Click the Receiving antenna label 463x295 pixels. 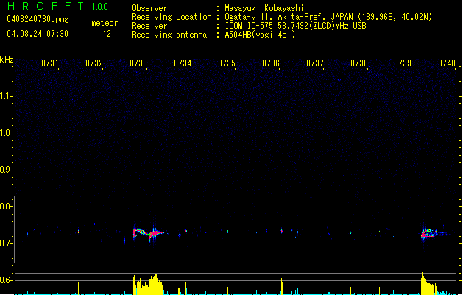tap(169, 35)
